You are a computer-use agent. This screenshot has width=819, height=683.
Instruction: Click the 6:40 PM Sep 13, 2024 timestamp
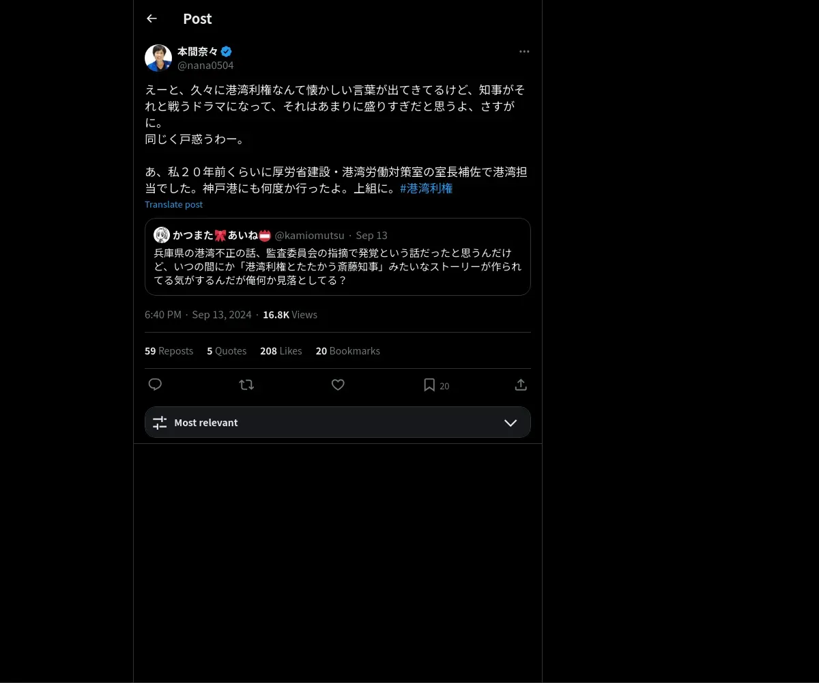point(198,315)
